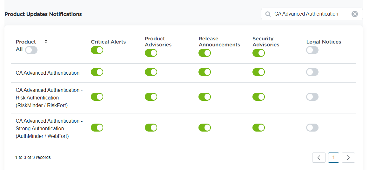Switch off the Release Announcements header toggle
The width and height of the screenshot is (369, 170).
205,53
